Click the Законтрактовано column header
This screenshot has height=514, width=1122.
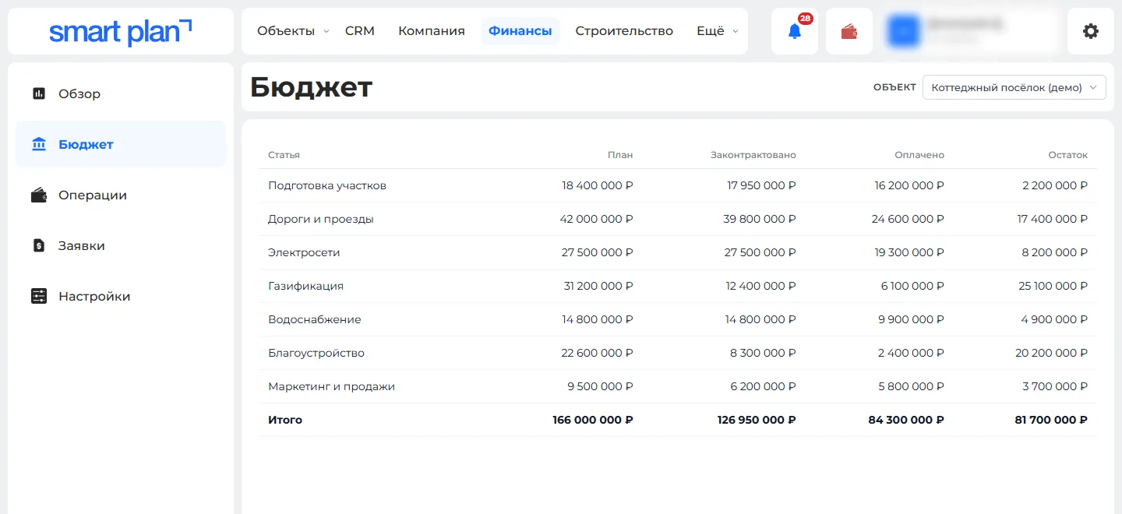(x=753, y=155)
